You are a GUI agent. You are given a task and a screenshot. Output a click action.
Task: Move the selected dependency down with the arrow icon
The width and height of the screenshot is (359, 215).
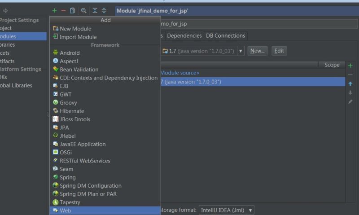pos(350,93)
